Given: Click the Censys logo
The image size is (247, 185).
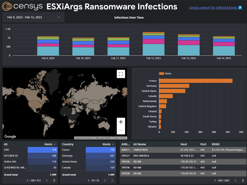Looking at the screenshot, I should (22, 6).
